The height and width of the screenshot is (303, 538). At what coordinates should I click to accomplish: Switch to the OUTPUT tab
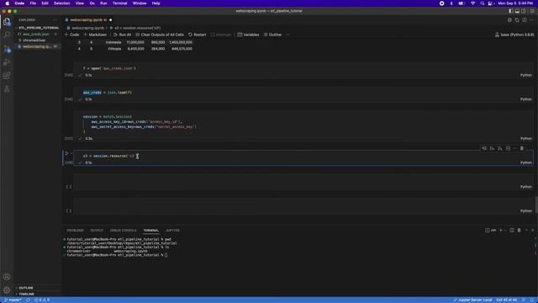pos(97,230)
